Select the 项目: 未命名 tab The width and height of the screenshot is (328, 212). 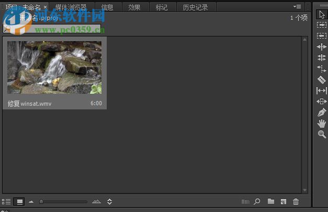pos(23,7)
